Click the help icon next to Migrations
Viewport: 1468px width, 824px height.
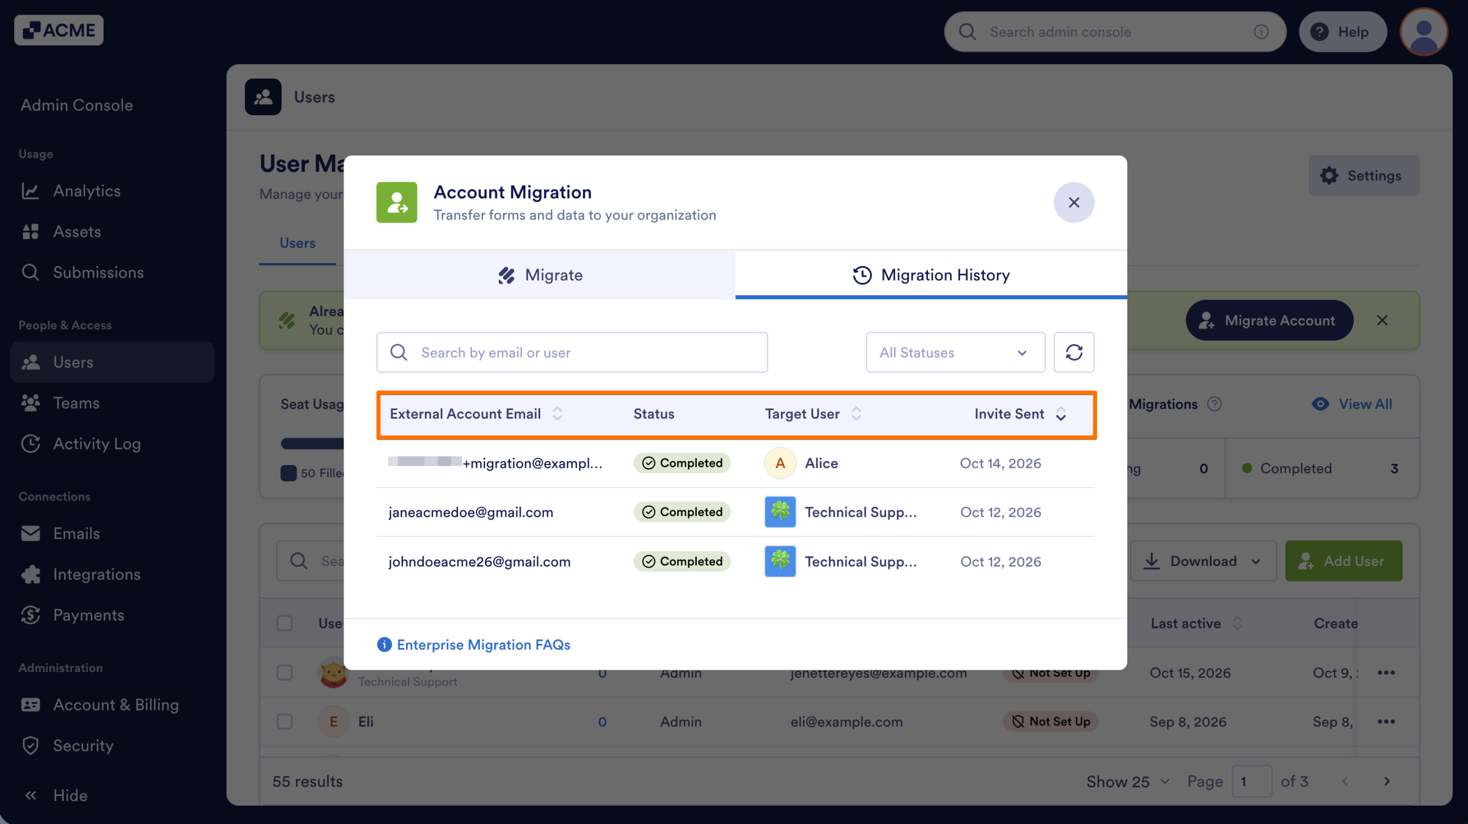(1215, 404)
